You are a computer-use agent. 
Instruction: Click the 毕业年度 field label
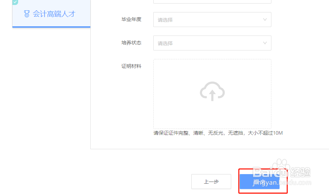(131, 19)
